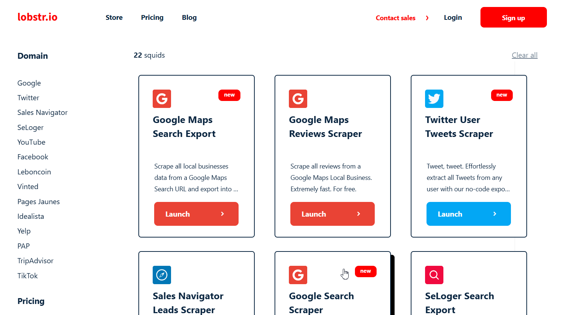Click new badge on Google Search Scraper
Screen dimensions: 577x315
click(x=366, y=271)
